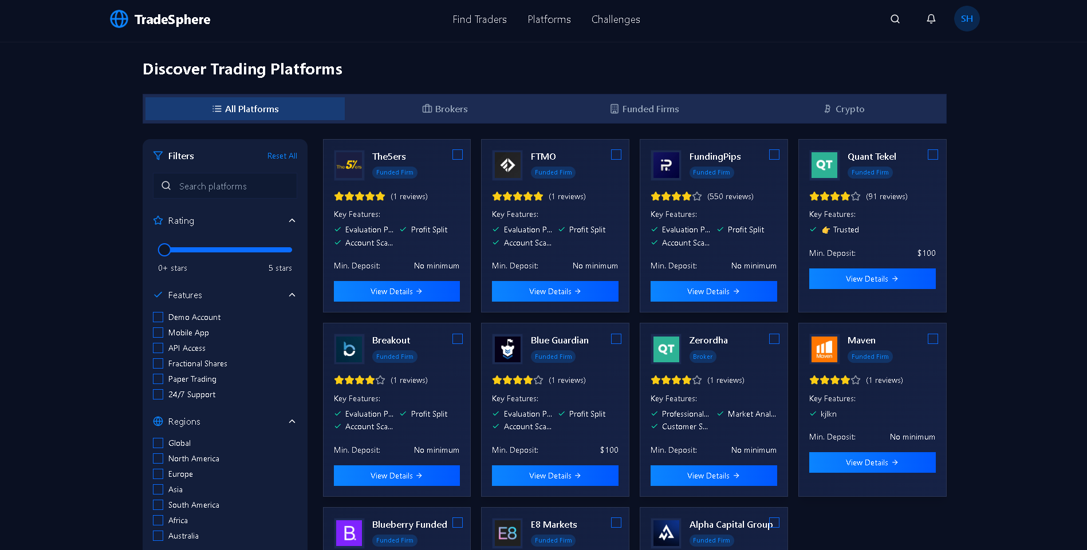Click the Crypto bitcoin icon
The width and height of the screenshot is (1087, 550).
pyautogui.click(x=827, y=109)
